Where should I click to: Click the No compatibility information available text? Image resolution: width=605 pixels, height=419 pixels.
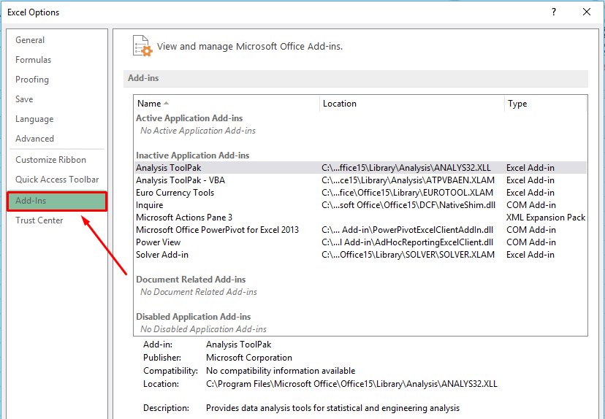coord(281,371)
